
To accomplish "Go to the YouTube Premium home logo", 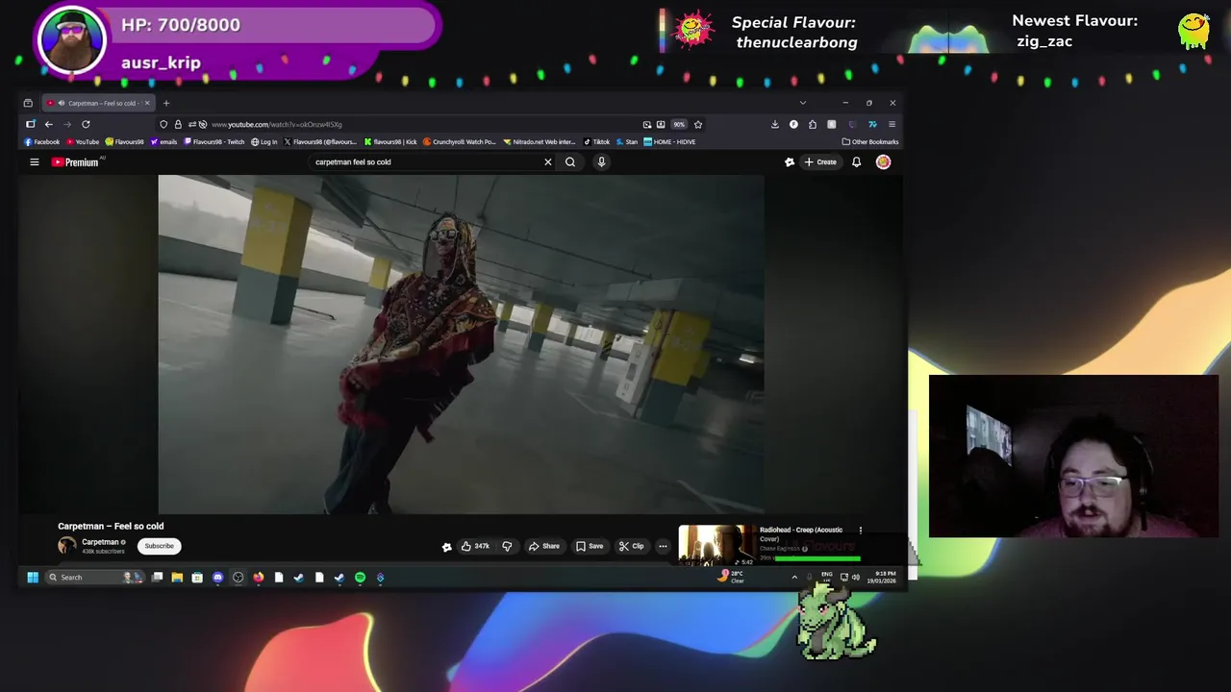I will click(x=75, y=161).
